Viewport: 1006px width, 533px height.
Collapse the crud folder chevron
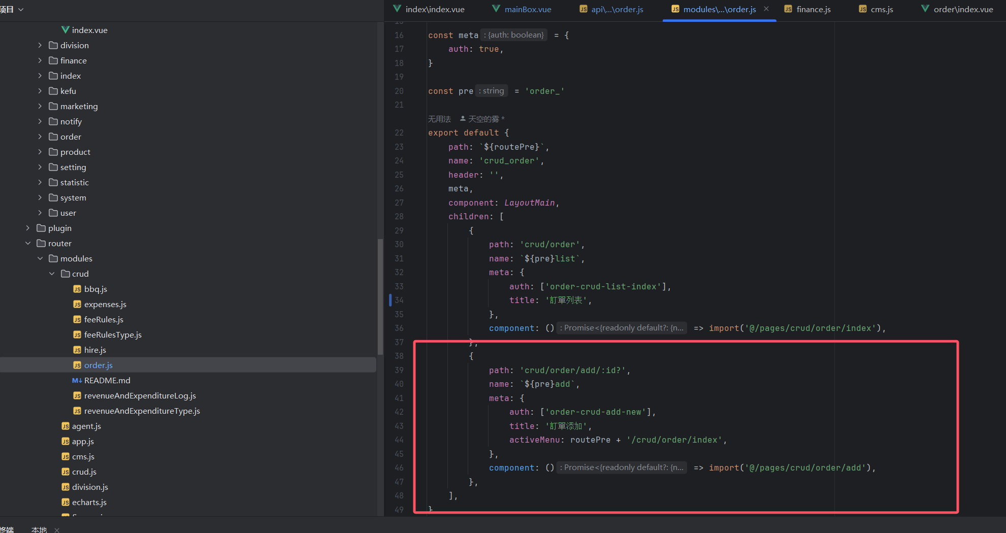pos(52,274)
